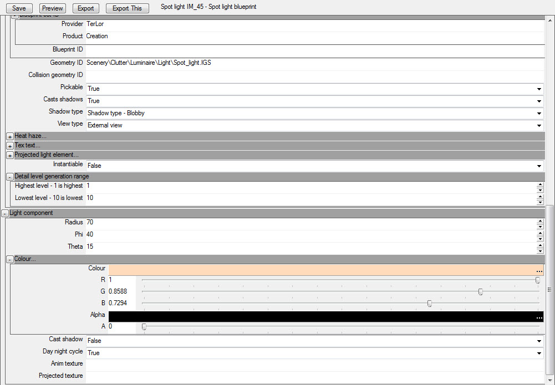555x385 pixels.
Task: Open the Shadow type dropdown
Action: coord(539,114)
